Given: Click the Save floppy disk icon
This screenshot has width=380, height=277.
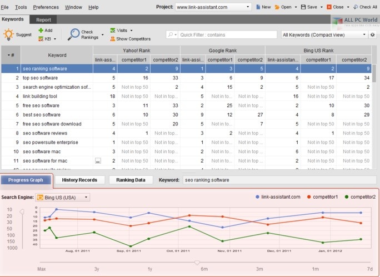Looking at the screenshot, I should 303,7.
